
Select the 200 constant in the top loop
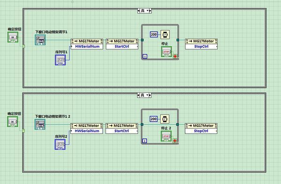[x=154, y=35]
